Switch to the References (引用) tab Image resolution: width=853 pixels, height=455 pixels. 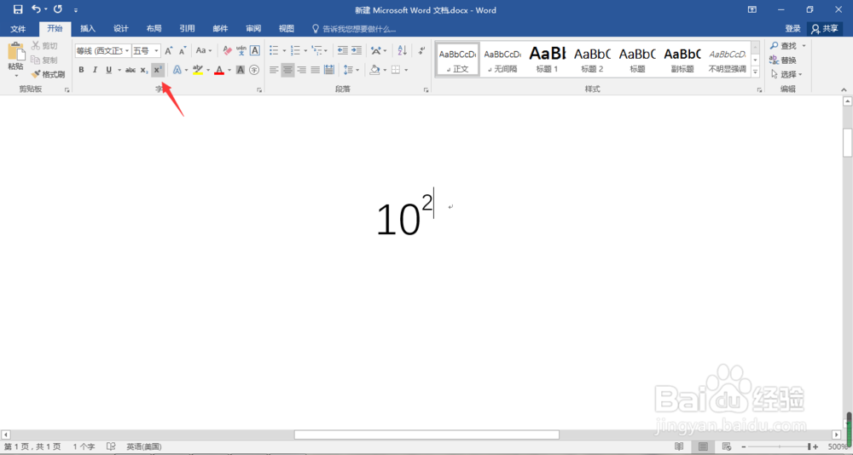(x=187, y=29)
